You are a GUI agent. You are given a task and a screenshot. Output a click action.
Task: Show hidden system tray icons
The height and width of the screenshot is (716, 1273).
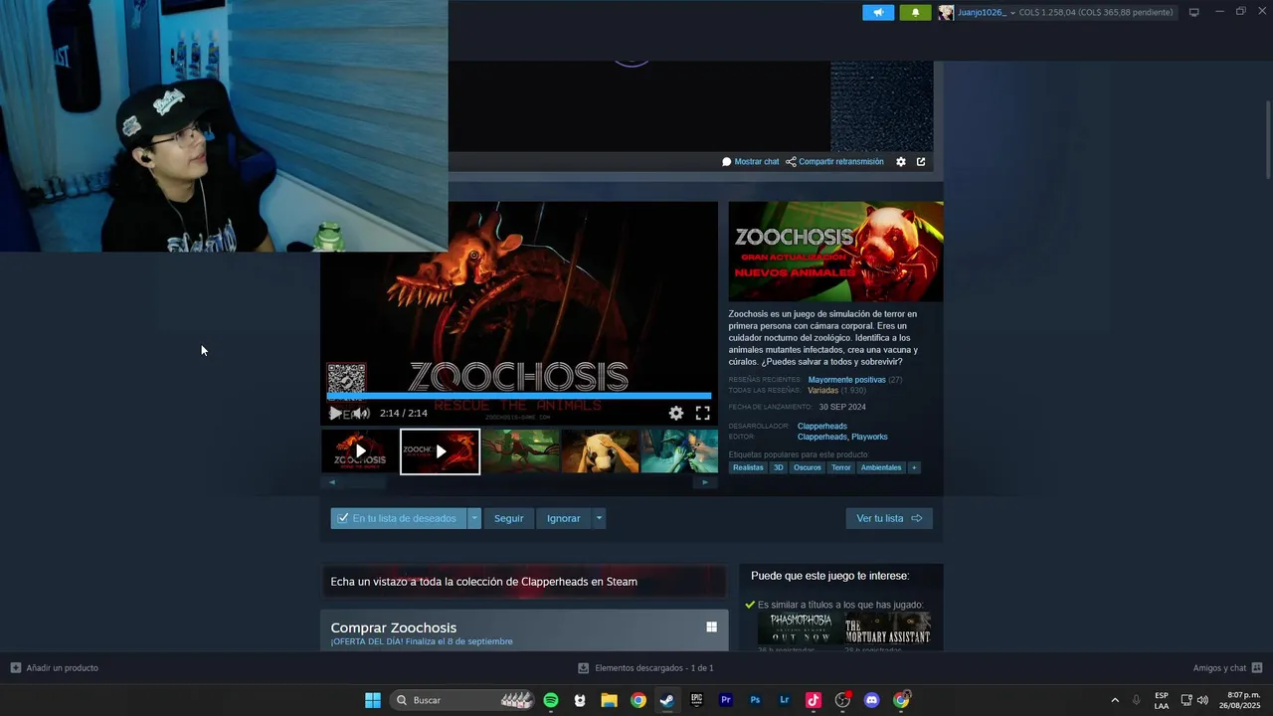[x=1115, y=700]
